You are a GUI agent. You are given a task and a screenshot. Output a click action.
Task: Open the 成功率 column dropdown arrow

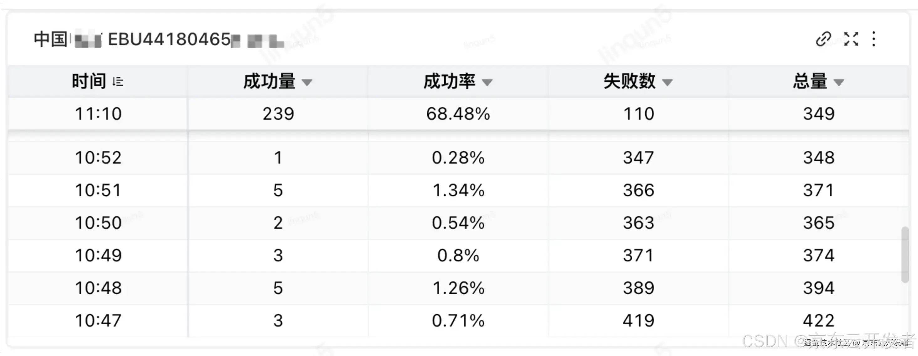(x=488, y=82)
